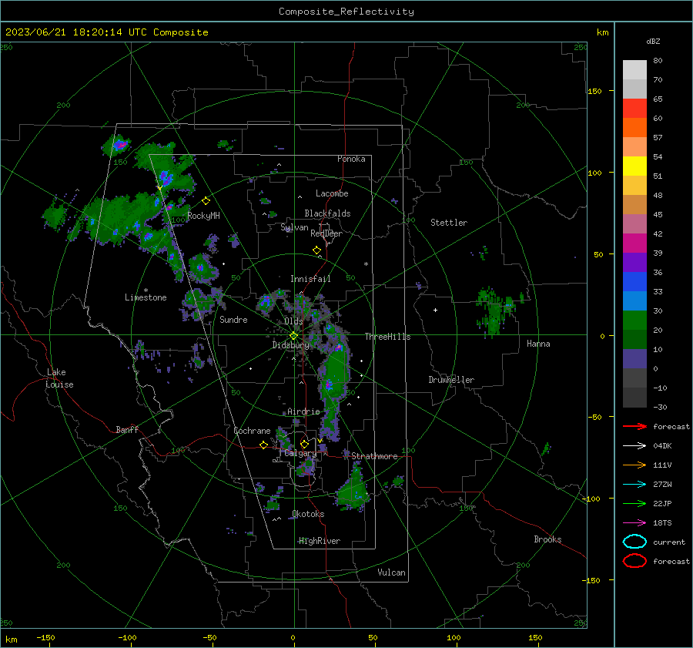The height and width of the screenshot is (648, 693).
Task: Select the 33 dBZ blue color swatch
Action: click(634, 281)
